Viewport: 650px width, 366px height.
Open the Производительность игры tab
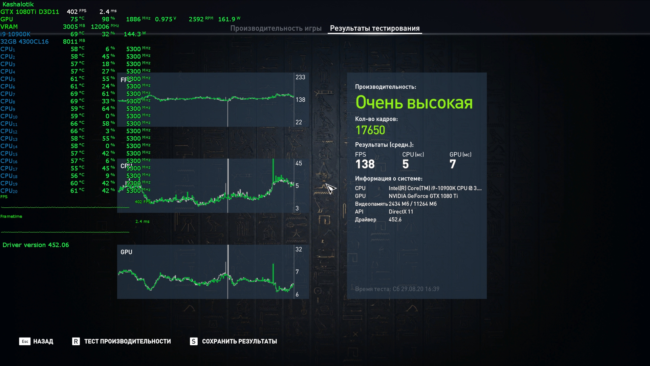pyautogui.click(x=276, y=28)
